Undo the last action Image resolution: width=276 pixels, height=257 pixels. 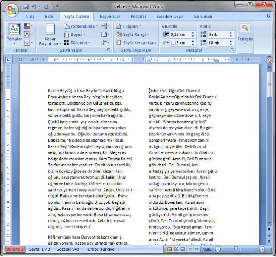coord(34,7)
